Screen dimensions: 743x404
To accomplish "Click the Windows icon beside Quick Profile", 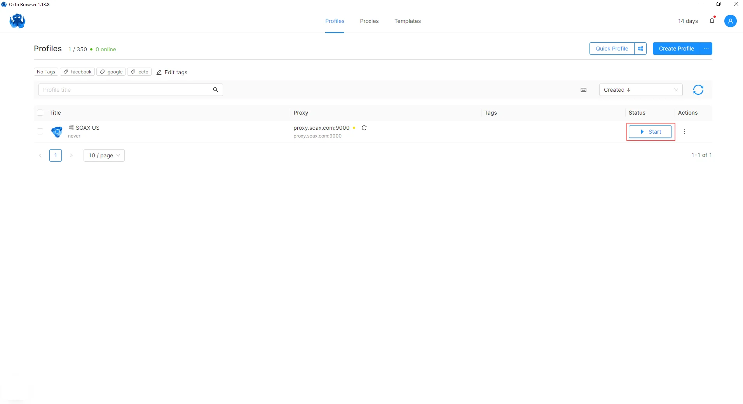I will [x=640, y=49].
